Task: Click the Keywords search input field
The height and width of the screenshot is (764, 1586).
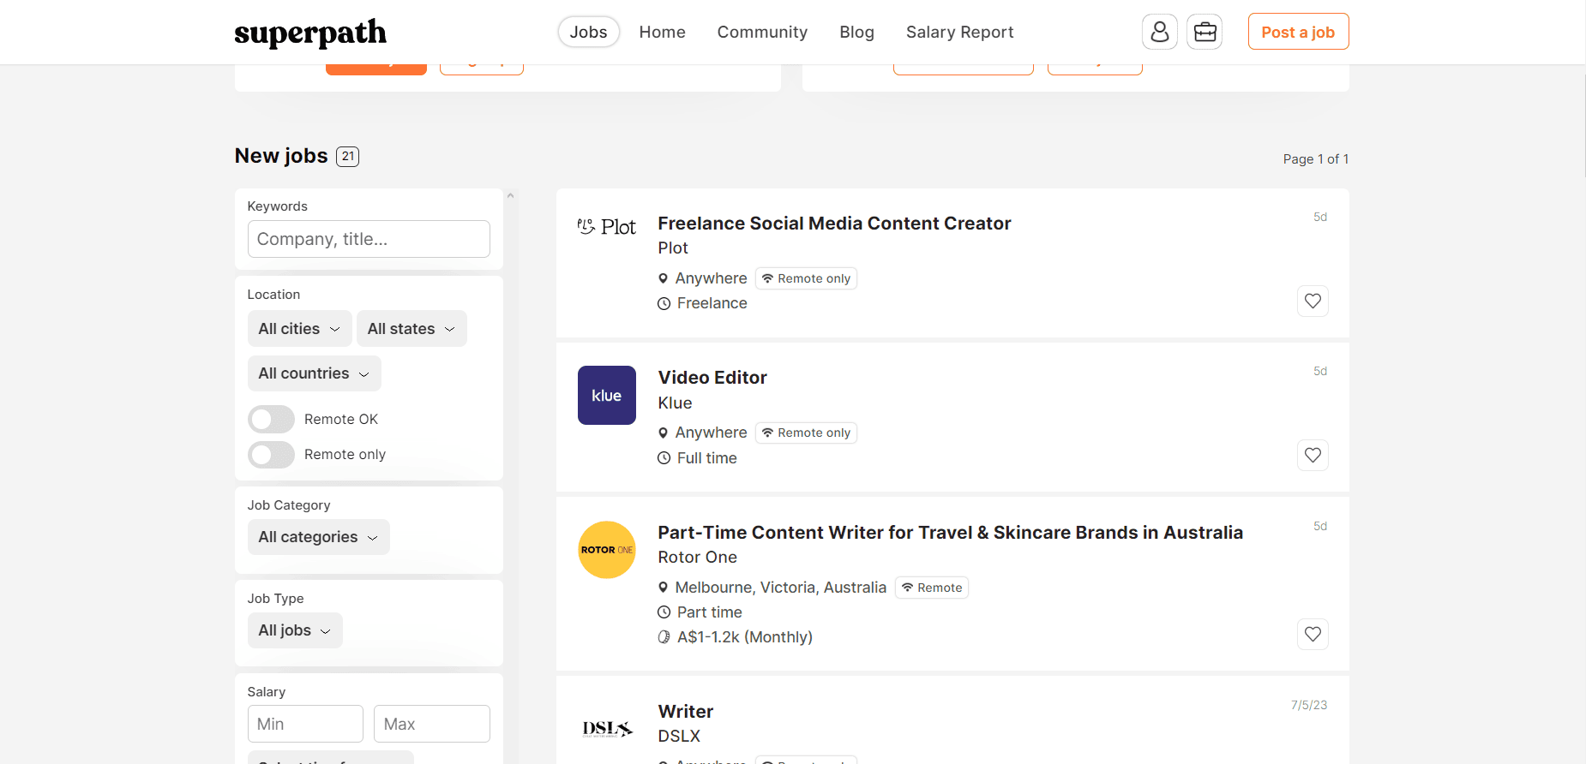Action: pyautogui.click(x=369, y=239)
